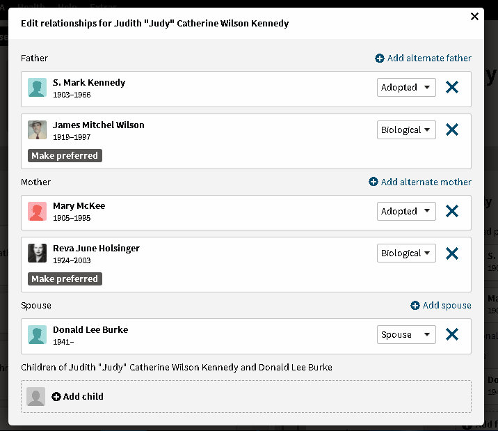Remove spouse Donald Lee Burke X icon
This screenshot has width=498, height=431.
coord(451,335)
